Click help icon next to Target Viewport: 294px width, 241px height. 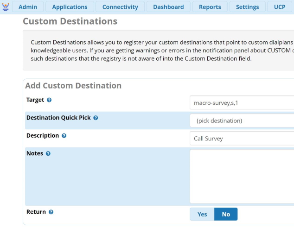click(x=49, y=100)
